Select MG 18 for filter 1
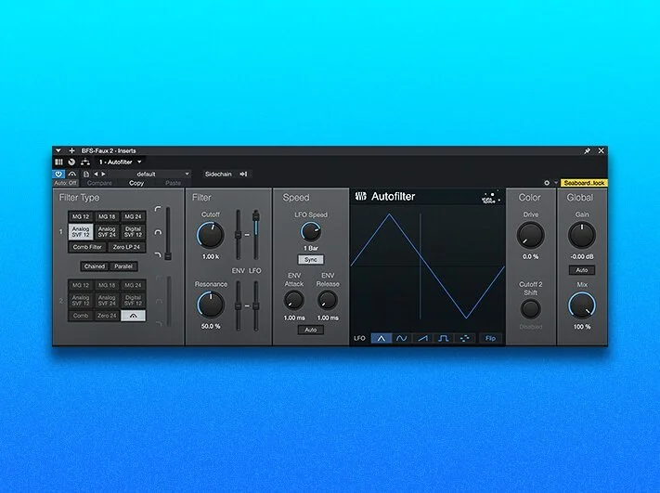 pos(107,216)
